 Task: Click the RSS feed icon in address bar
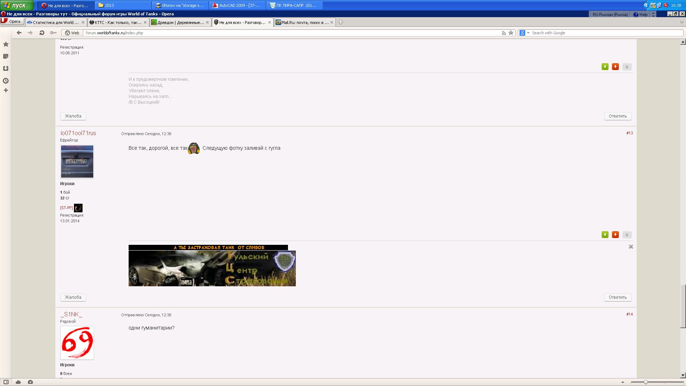pos(504,33)
